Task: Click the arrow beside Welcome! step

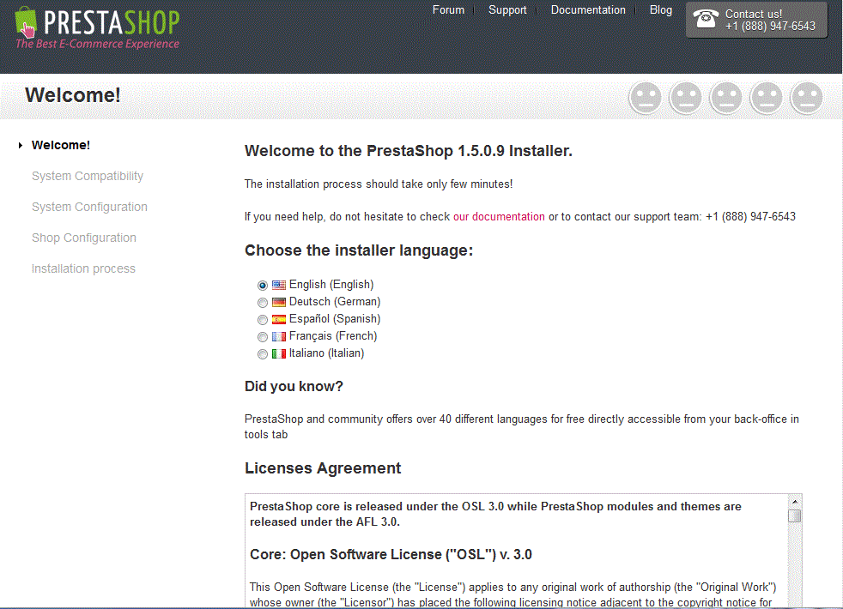Action: tap(20, 146)
